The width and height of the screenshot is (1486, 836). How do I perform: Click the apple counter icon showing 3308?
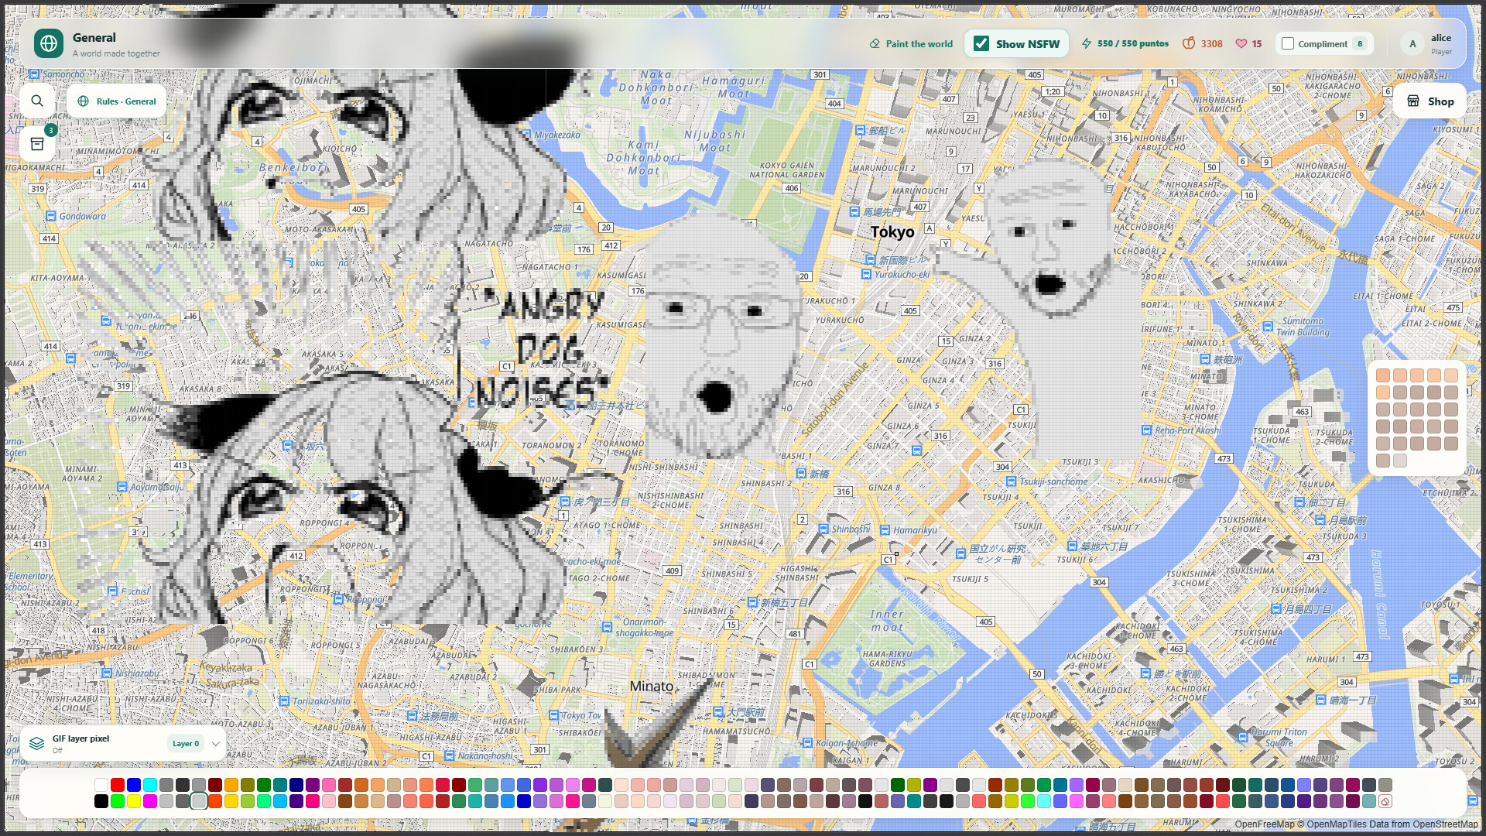click(1189, 44)
